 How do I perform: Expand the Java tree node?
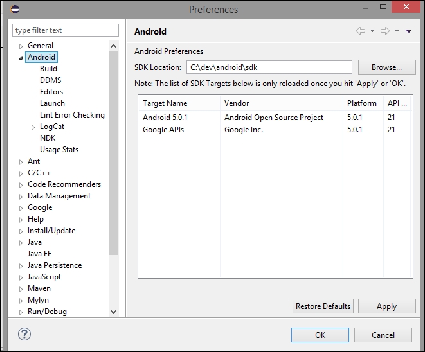(21, 243)
